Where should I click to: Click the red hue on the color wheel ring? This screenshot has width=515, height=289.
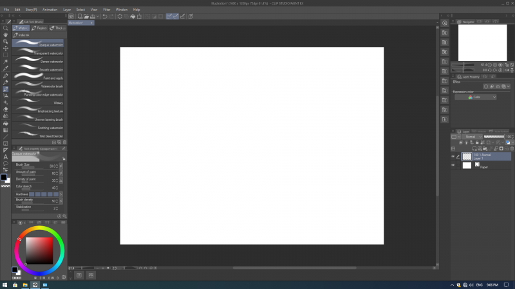coord(19,239)
